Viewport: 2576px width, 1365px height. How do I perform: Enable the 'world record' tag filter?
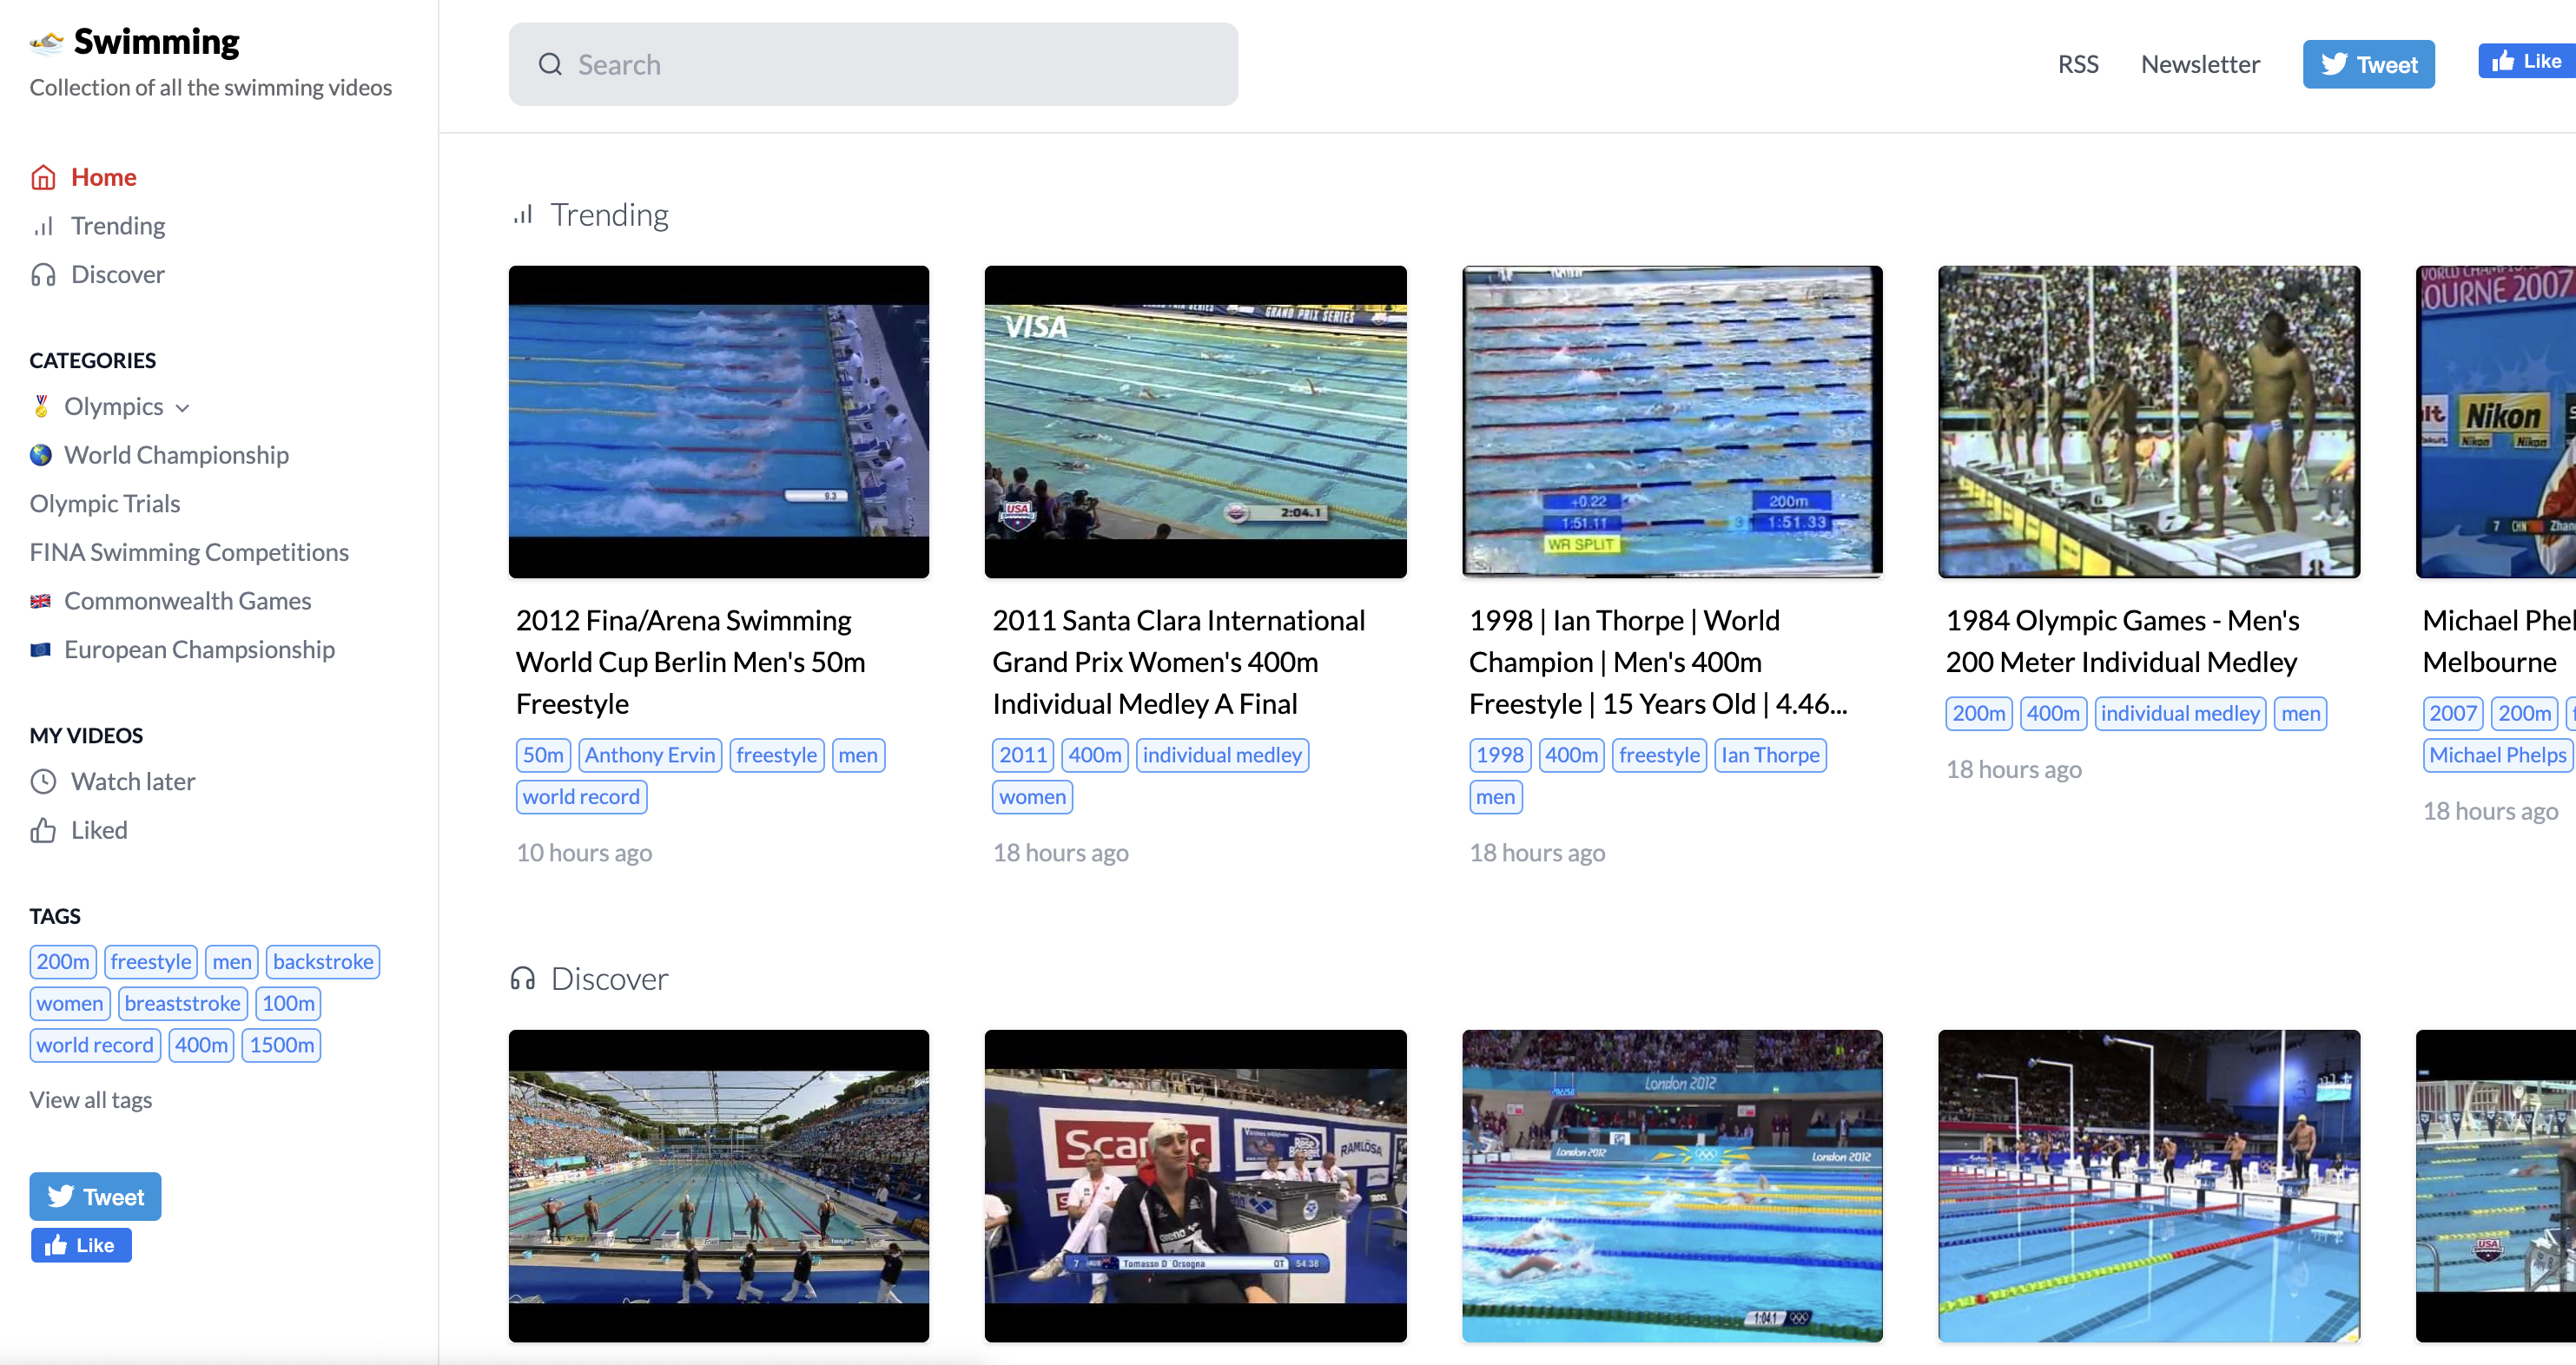[95, 1044]
